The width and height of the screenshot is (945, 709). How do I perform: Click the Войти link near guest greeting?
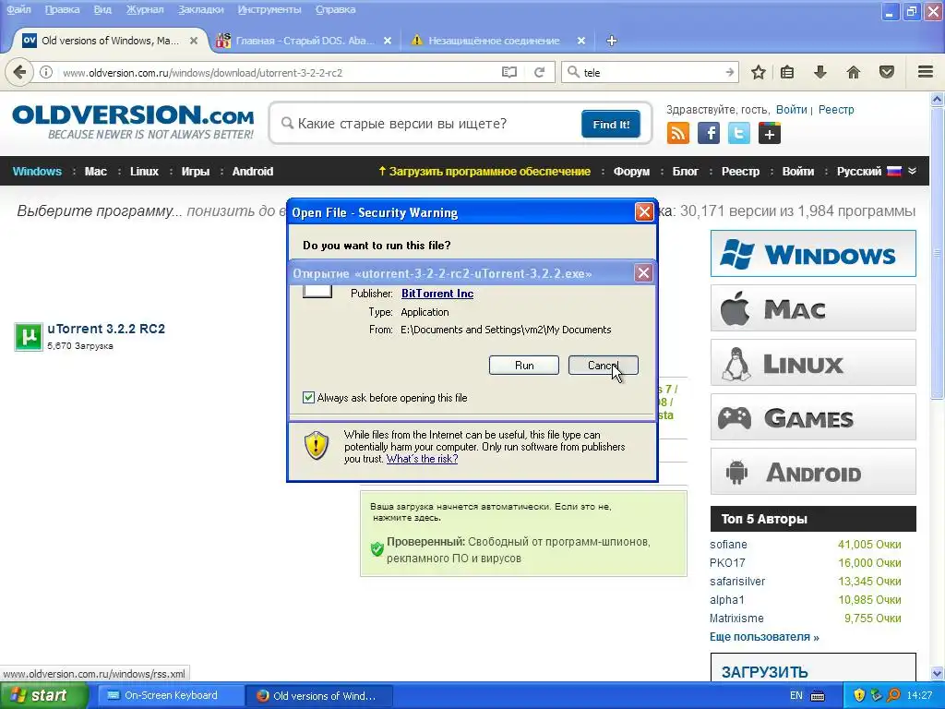(791, 110)
